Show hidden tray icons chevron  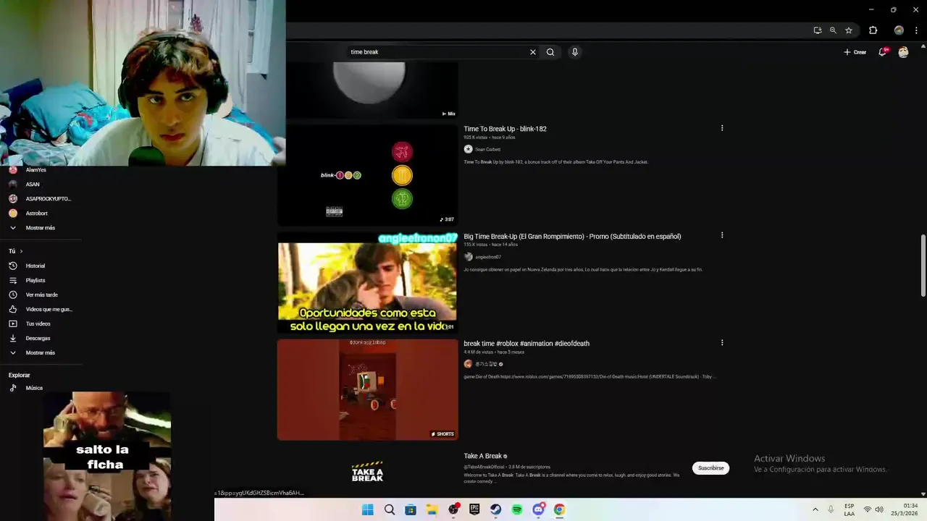click(x=815, y=509)
